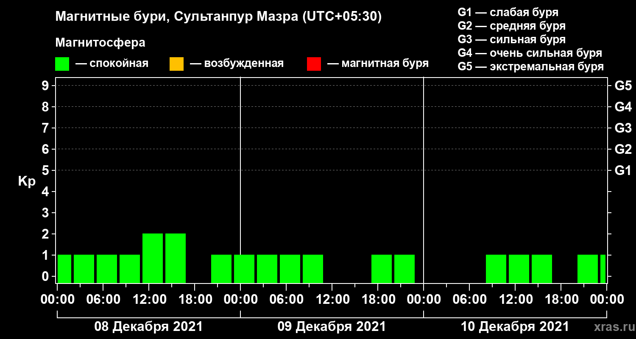Image resolution: width=636 pixels, height=339 pixels.
Task: Click the '18:00' time label of 10 Декабря
Action: (561, 299)
